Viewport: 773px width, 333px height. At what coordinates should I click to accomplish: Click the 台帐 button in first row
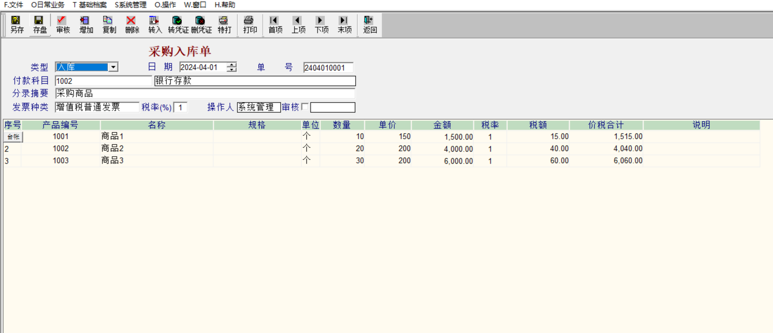pyautogui.click(x=13, y=137)
